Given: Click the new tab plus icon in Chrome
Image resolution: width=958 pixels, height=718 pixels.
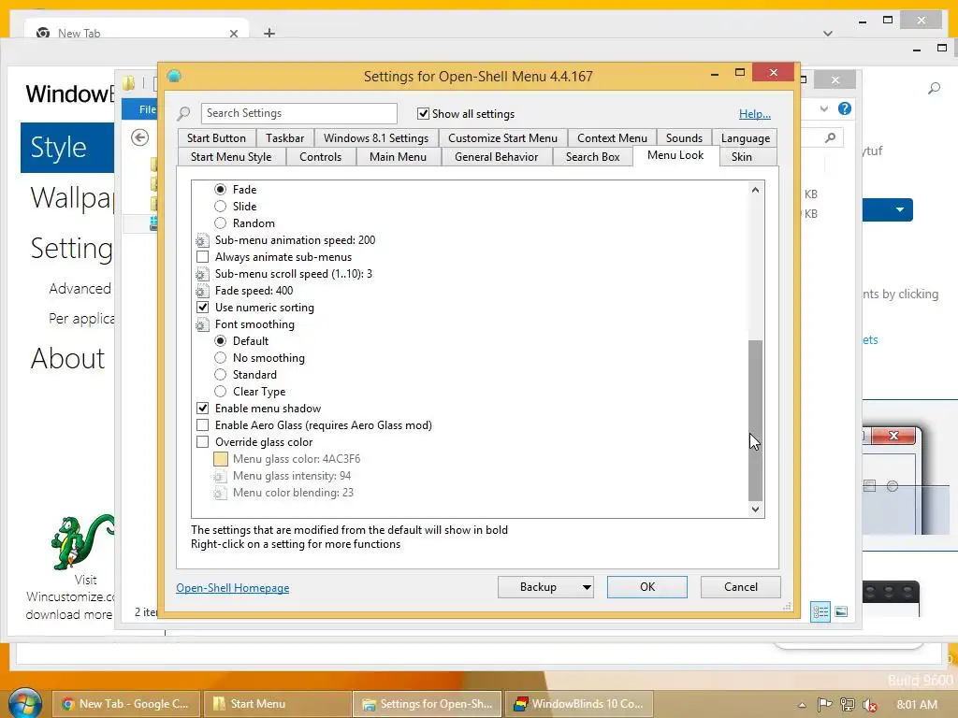Looking at the screenshot, I should (269, 33).
